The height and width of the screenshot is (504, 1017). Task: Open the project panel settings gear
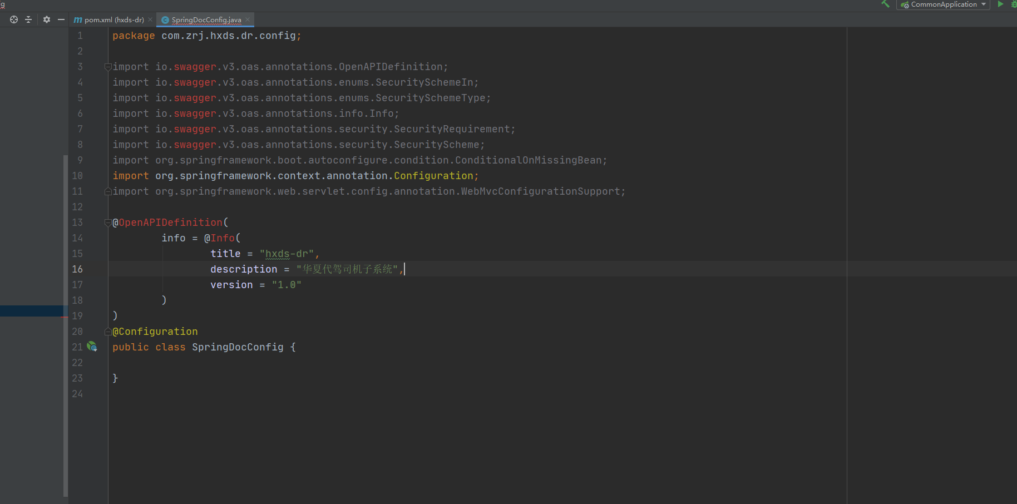click(x=47, y=19)
